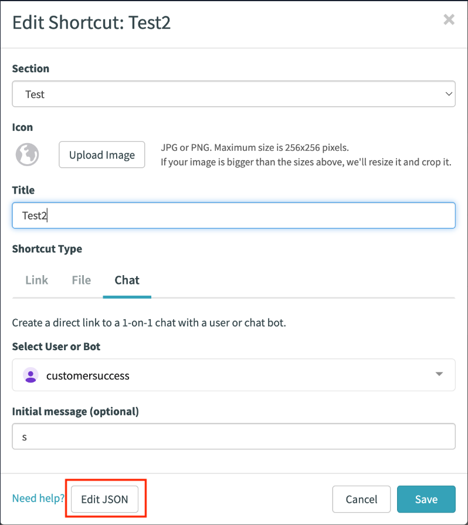Close the Edit Shortcut dialog with X
Image resolution: width=468 pixels, height=525 pixels.
click(449, 20)
